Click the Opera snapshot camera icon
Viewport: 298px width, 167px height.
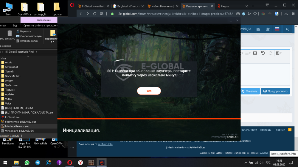pos(238,14)
